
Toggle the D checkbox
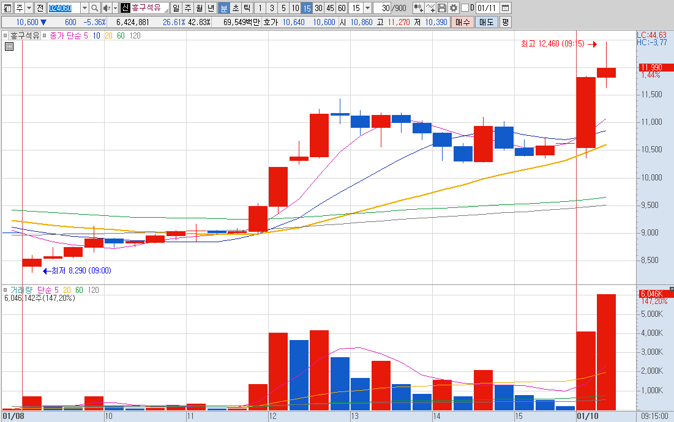coord(465,8)
